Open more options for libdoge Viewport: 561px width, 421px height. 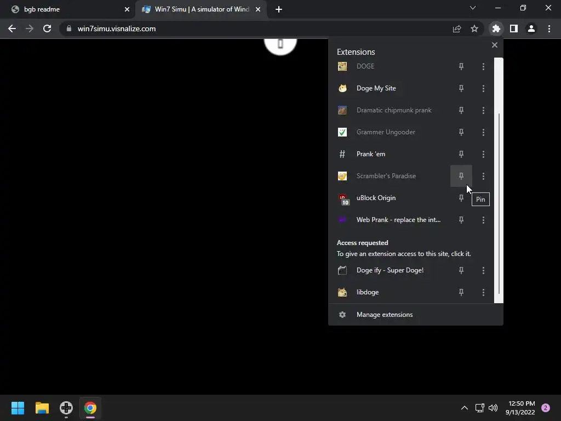(483, 292)
